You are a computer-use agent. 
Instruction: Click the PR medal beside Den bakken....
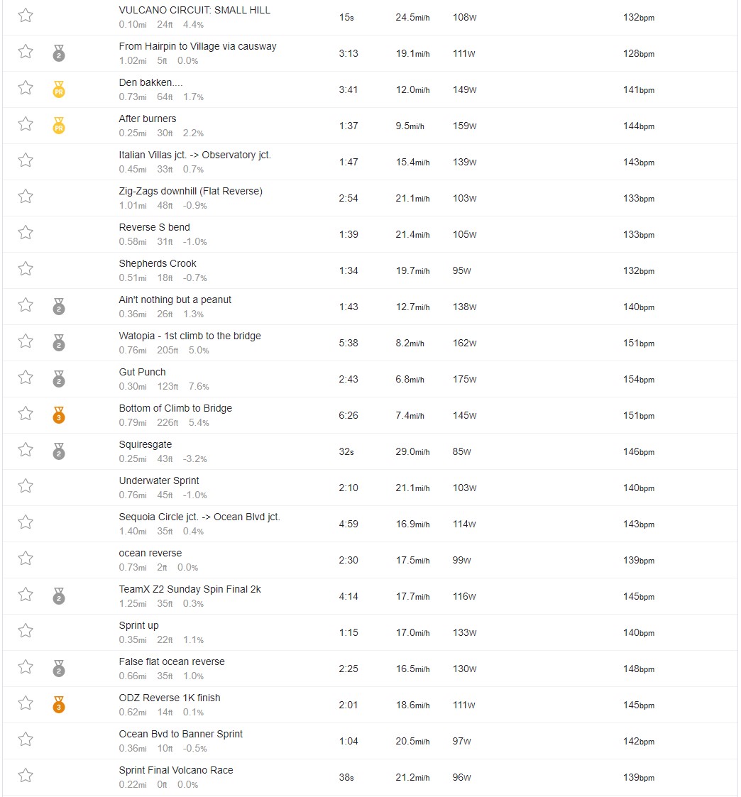click(59, 89)
